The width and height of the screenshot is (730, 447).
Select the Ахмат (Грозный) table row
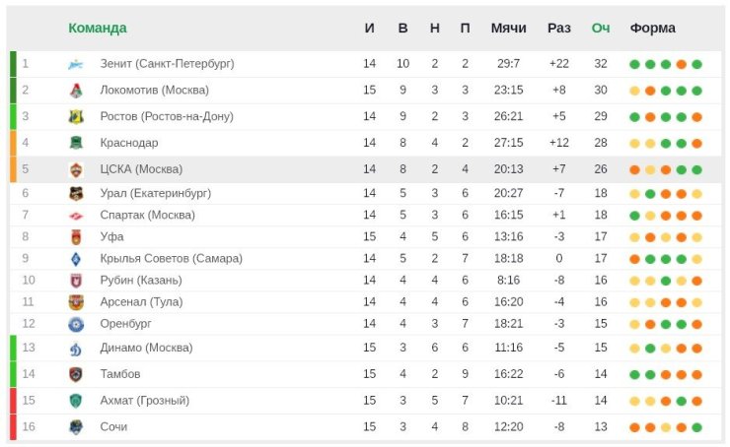(x=365, y=401)
